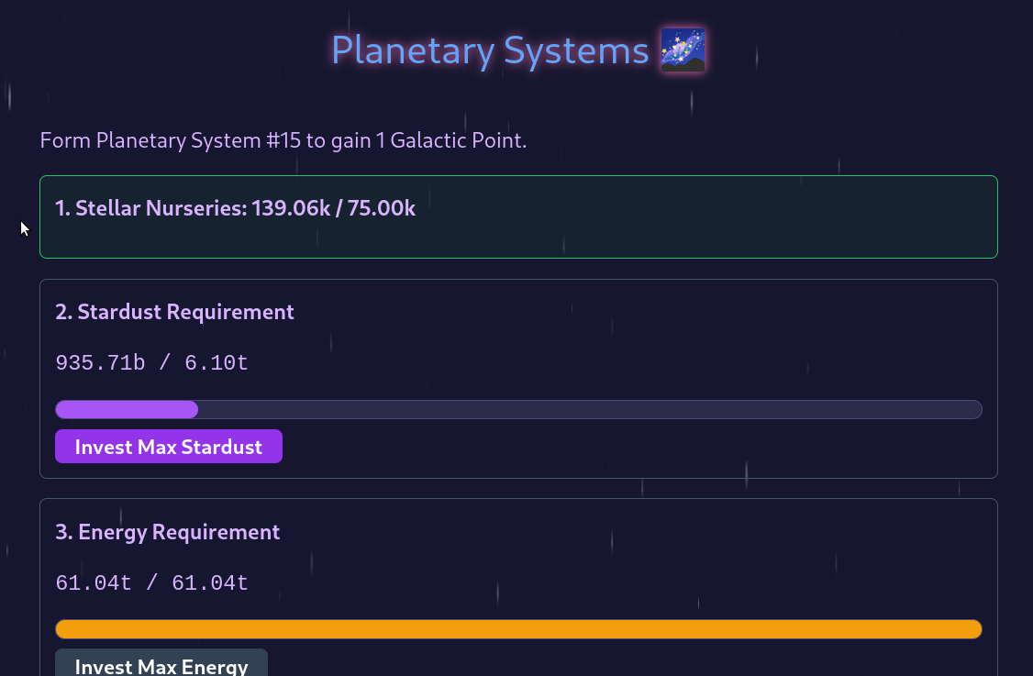
Task: Click the Stardust Requirement heading
Action: (174, 312)
